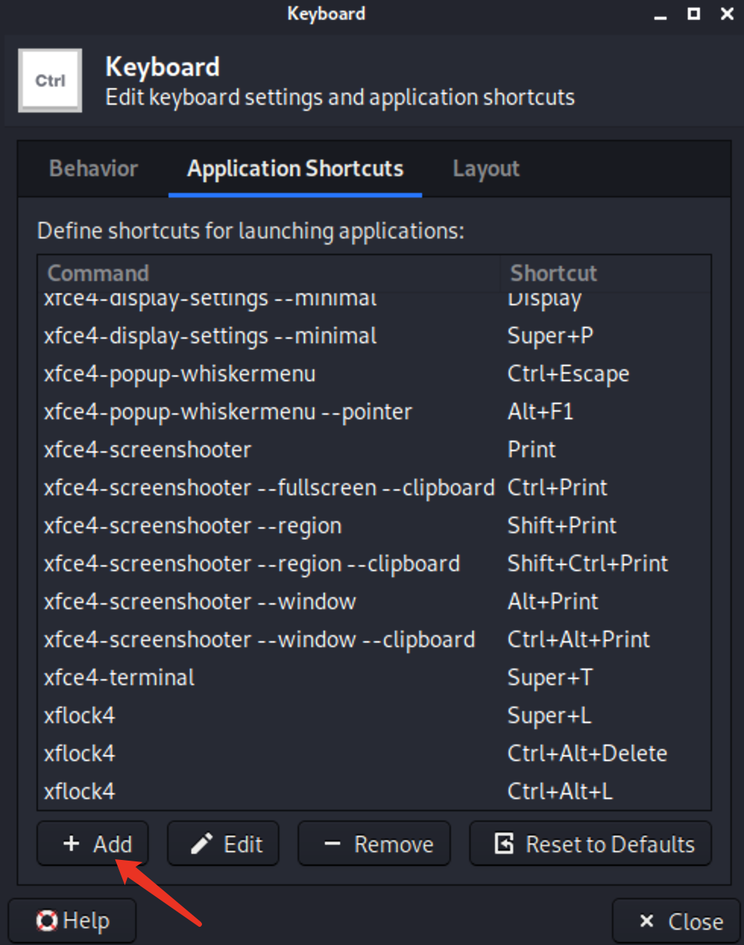This screenshot has width=744, height=945.
Task: Add a new application shortcut
Action: (92, 843)
